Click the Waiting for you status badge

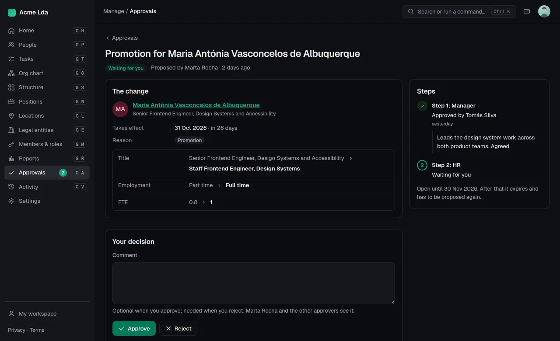pos(126,68)
